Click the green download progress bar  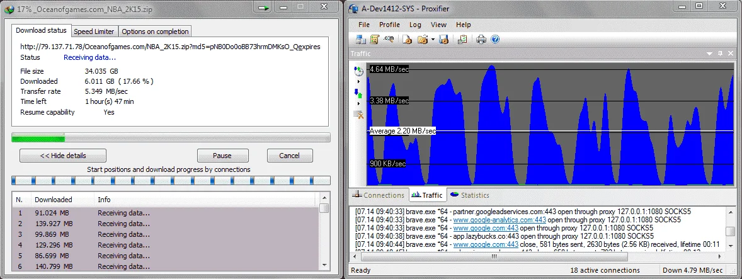point(171,137)
